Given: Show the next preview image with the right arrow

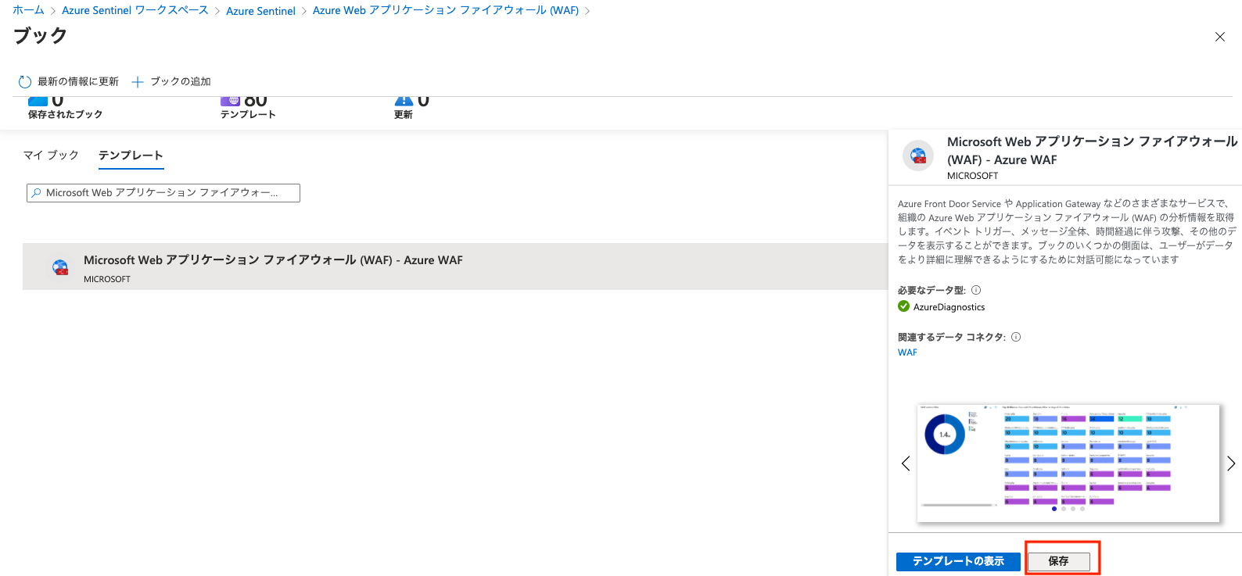Looking at the screenshot, I should [x=1230, y=463].
